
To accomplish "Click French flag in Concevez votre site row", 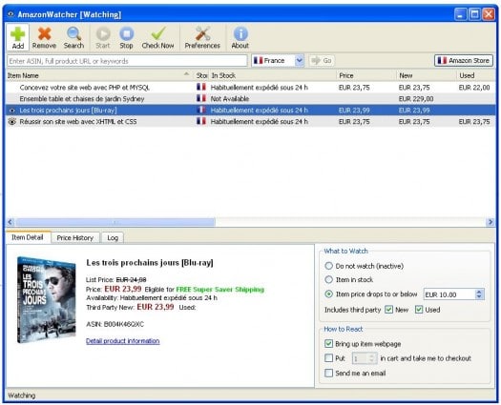I will point(201,87).
